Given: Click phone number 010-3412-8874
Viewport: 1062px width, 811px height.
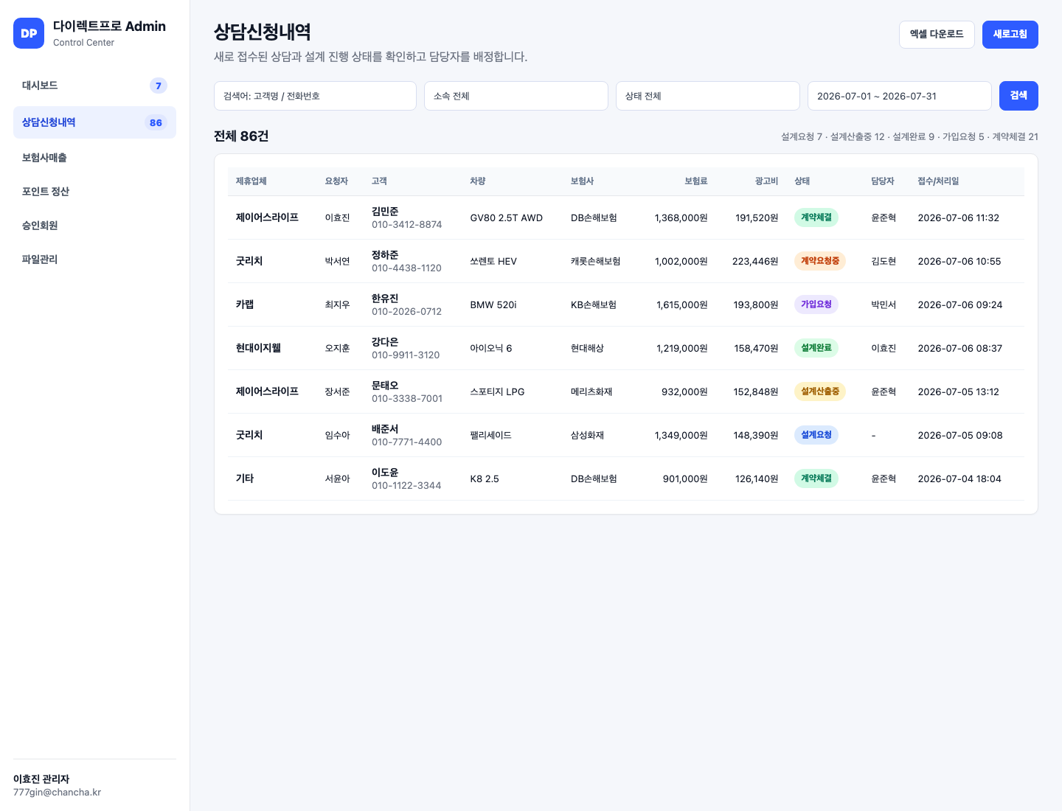Looking at the screenshot, I should [407, 225].
